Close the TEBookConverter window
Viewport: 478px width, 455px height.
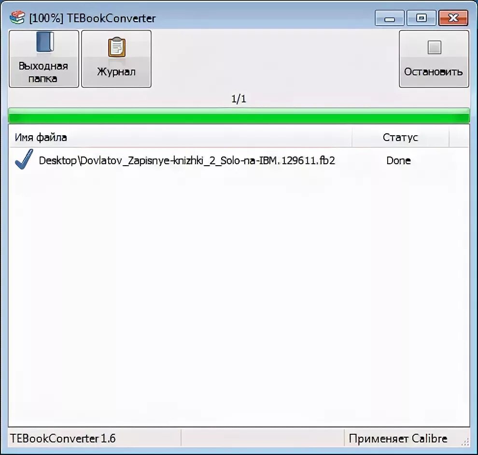pos(453,18)
